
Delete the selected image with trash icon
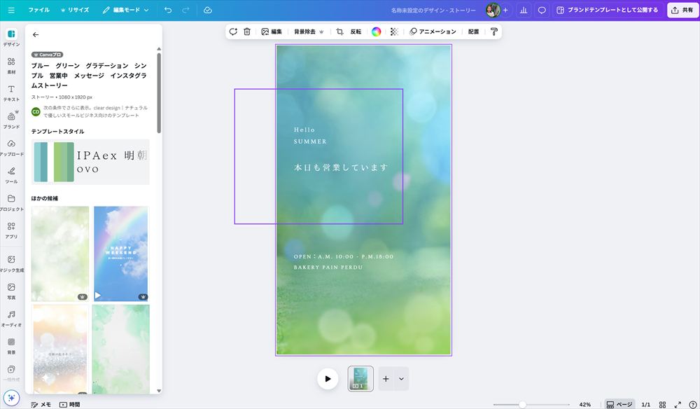pos(247,32)
